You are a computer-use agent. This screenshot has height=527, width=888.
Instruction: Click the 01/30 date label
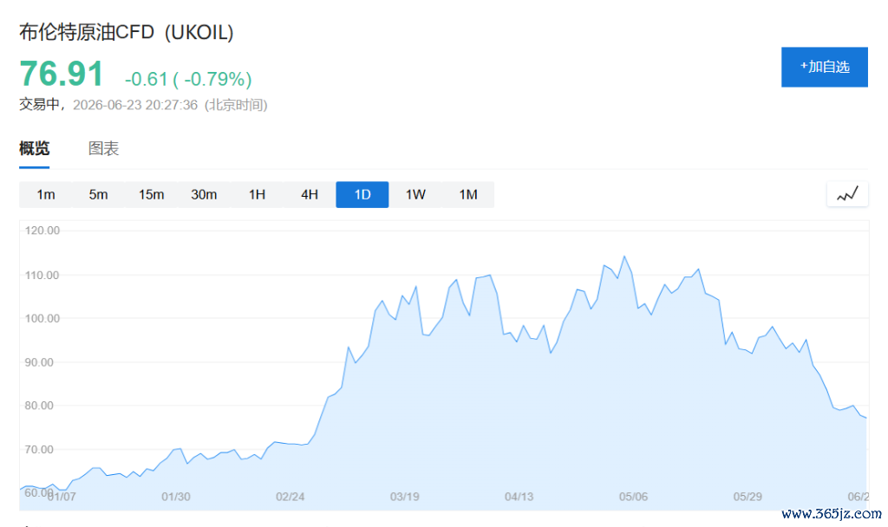pyautogui.click(x=175, y=497)
